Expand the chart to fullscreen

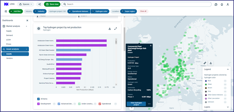pos(116,29)
